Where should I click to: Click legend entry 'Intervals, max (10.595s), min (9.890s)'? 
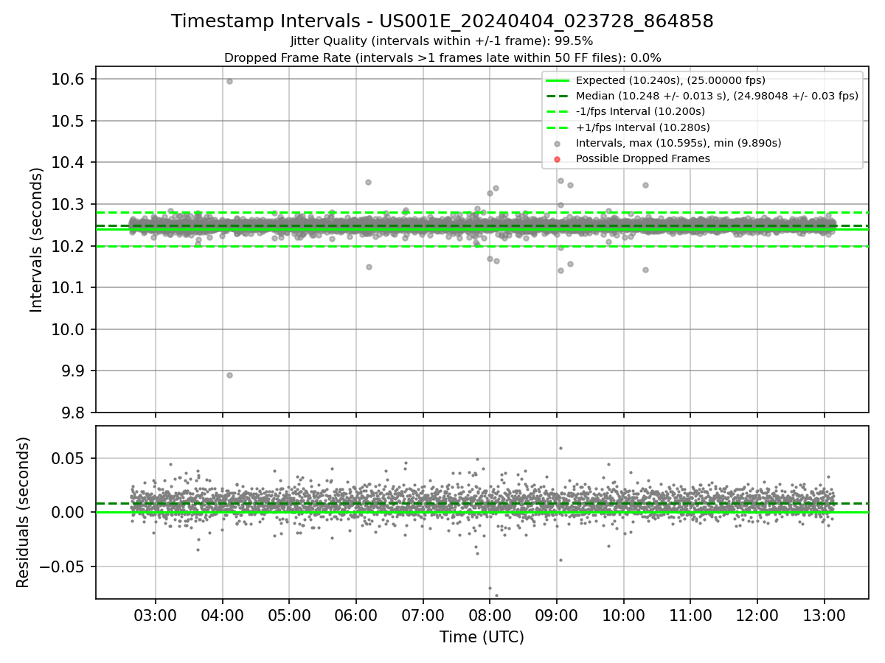(678, 143)
